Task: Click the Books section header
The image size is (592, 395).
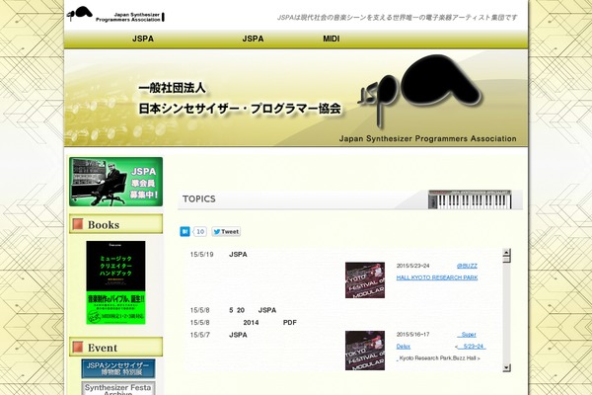Action: (115, 224)
